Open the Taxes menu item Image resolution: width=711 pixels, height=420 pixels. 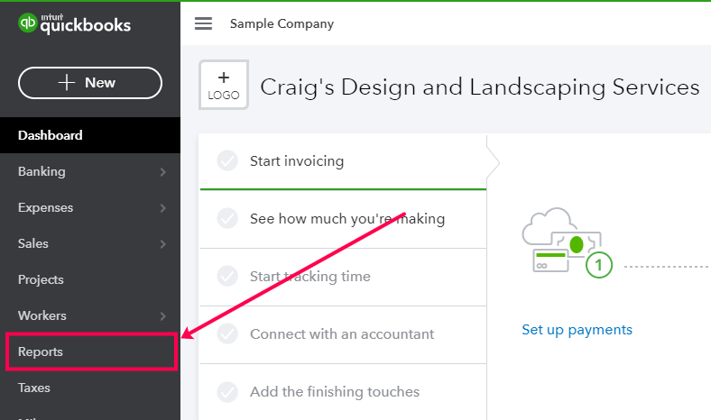[x=90, y=388]
